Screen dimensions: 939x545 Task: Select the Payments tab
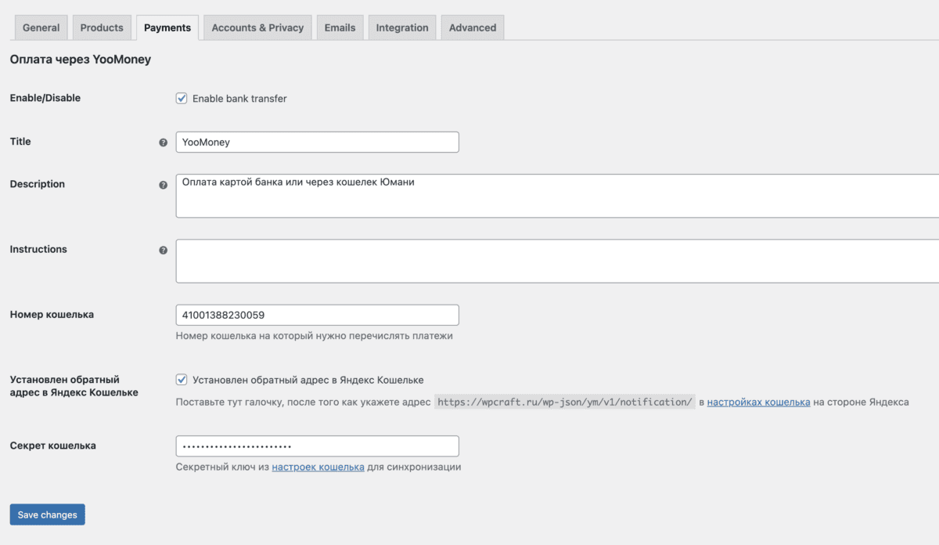[167, 27]
